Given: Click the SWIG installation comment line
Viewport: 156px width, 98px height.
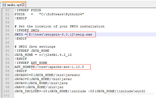Looking at the screenshot, I should click(59, 26).
